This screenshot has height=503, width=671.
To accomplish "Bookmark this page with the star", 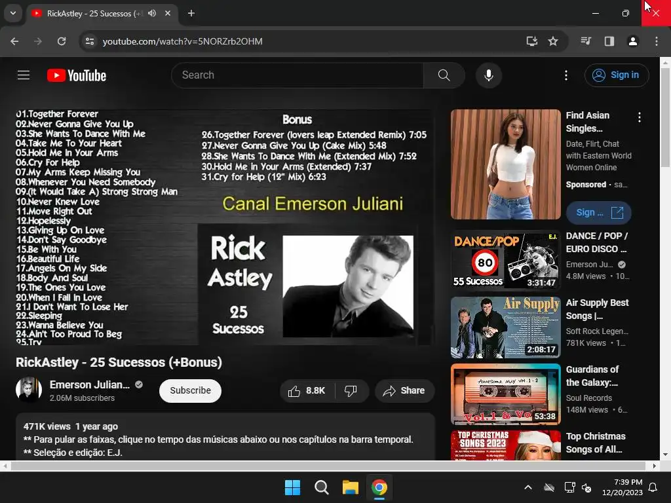I will (x=553, y=41).
